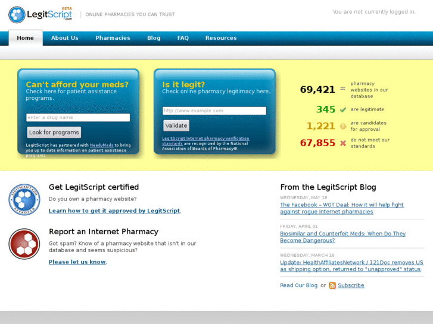Open the NeedyMeds link

[102, 145]
